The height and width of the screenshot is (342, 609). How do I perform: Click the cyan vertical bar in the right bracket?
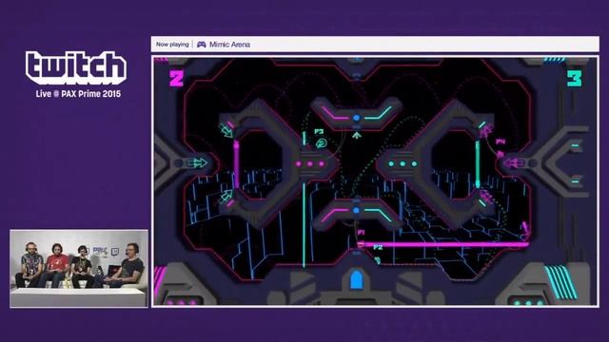coord(478,164)
